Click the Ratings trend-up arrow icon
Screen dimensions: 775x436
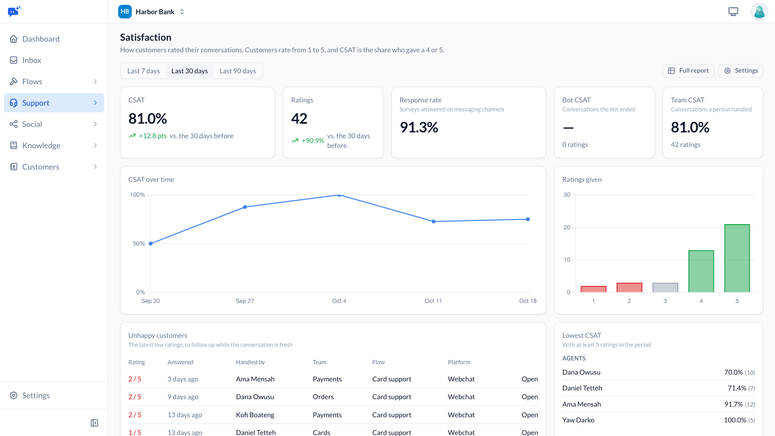295,141
